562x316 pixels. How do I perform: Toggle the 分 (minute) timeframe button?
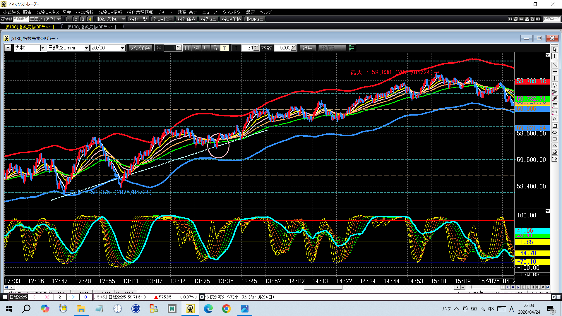(x=215, y=48)
